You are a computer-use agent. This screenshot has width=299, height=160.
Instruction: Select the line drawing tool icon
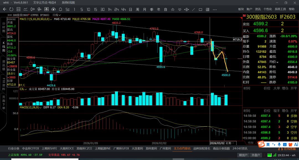[x=194, y=9]
